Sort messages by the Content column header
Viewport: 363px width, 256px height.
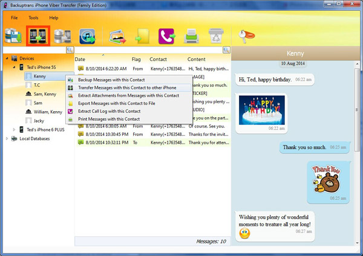pos(196,59)
